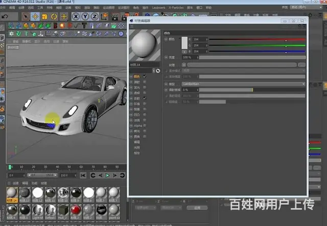Select the Live Selection arrow tool

pos(26,17)
